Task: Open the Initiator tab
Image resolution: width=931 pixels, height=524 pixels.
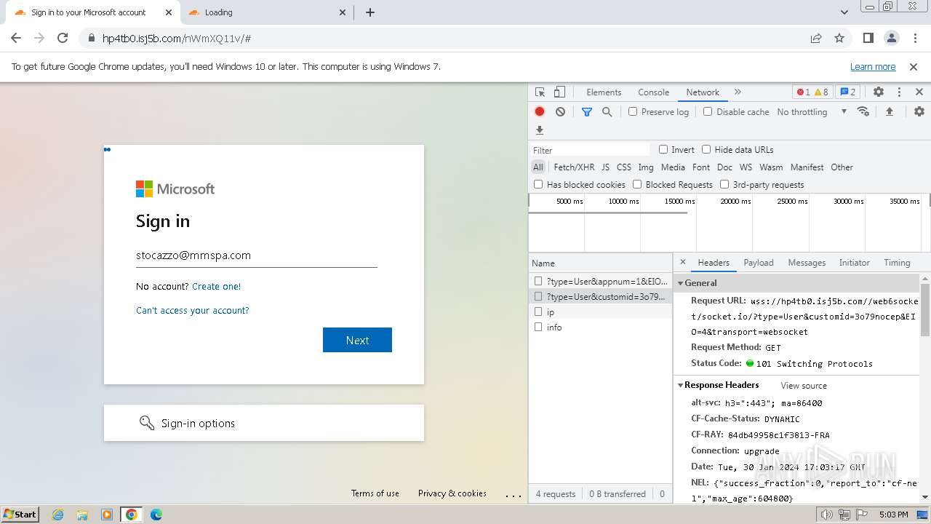Action: pos(855,262)
